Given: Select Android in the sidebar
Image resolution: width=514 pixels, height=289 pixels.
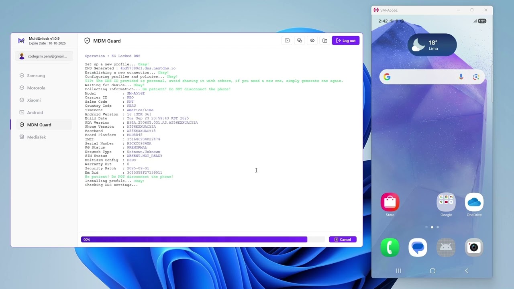Looking at the screenshot, I should pyautogui.click(x=44, y=112).
